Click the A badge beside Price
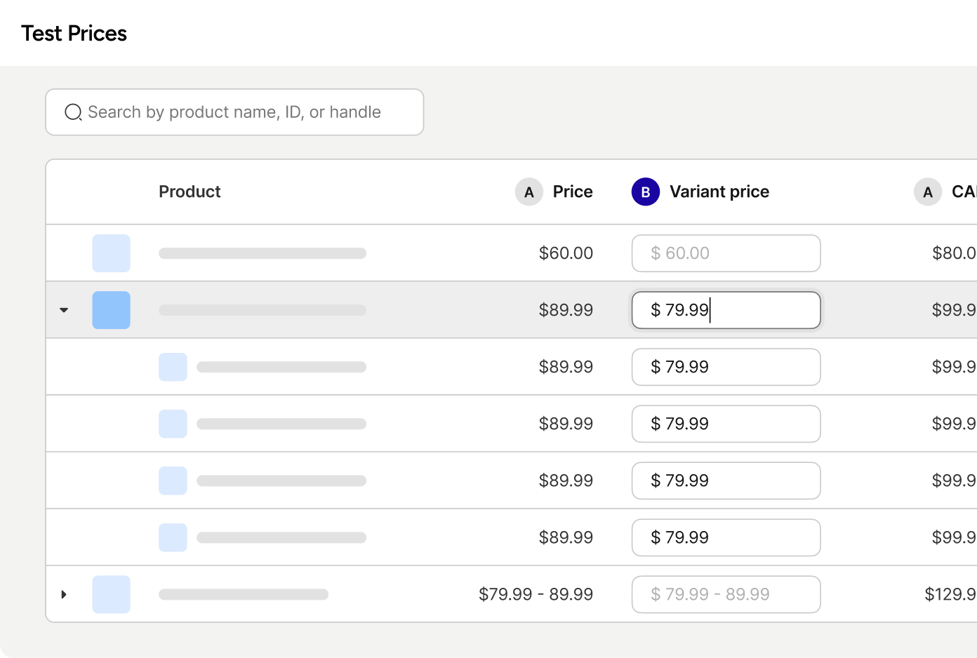The width and height of the screenshot is (977, 658). pos(529,192)
